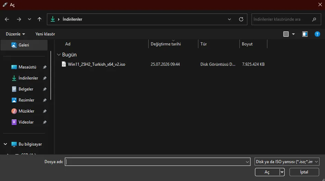Click the ISO file's disc icon
The width and height of the screenshot is (325, 181).
point(64,64)
